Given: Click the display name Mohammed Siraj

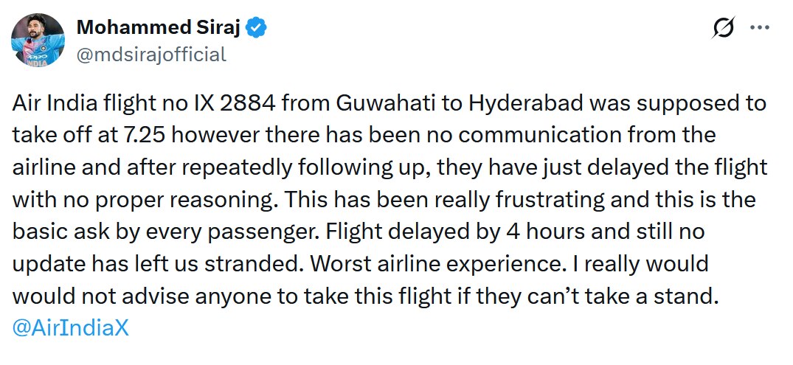Looking at the screenshot, I should click(160, 28).
